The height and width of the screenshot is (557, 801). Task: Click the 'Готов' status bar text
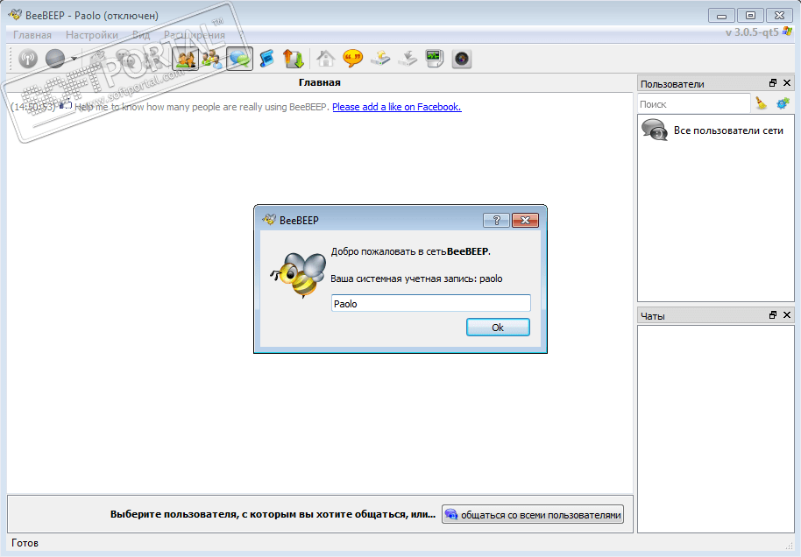[x=25, y=543]
